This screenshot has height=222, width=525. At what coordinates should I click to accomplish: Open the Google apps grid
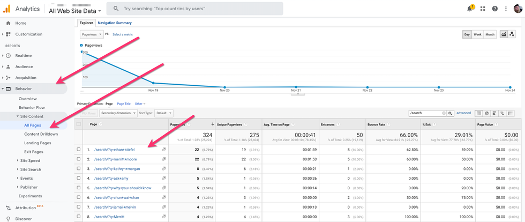click(x=483, y=9)
